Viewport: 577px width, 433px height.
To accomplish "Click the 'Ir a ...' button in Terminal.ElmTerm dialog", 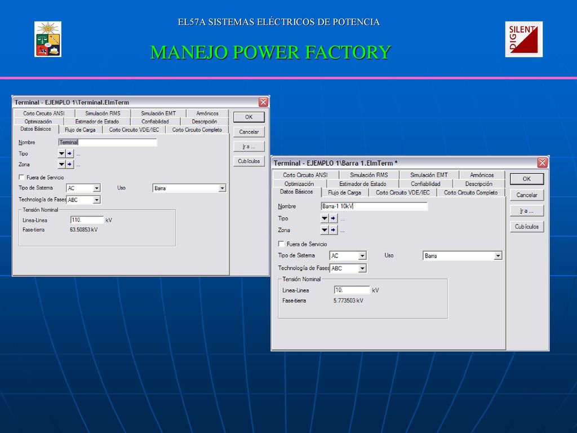I will [248, 147].
